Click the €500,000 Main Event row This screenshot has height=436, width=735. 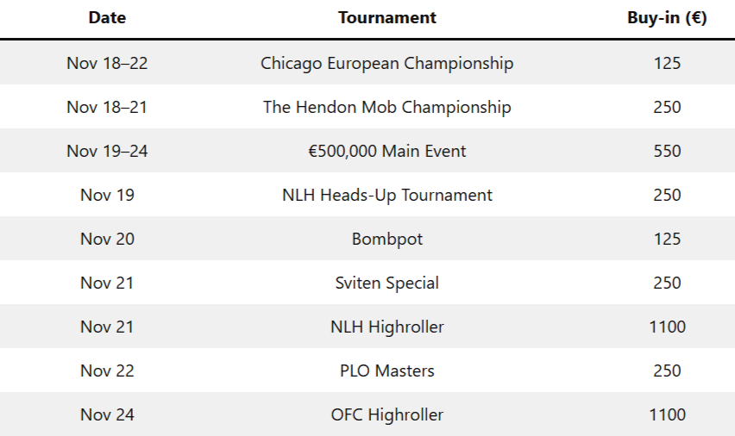click(386, 151)
